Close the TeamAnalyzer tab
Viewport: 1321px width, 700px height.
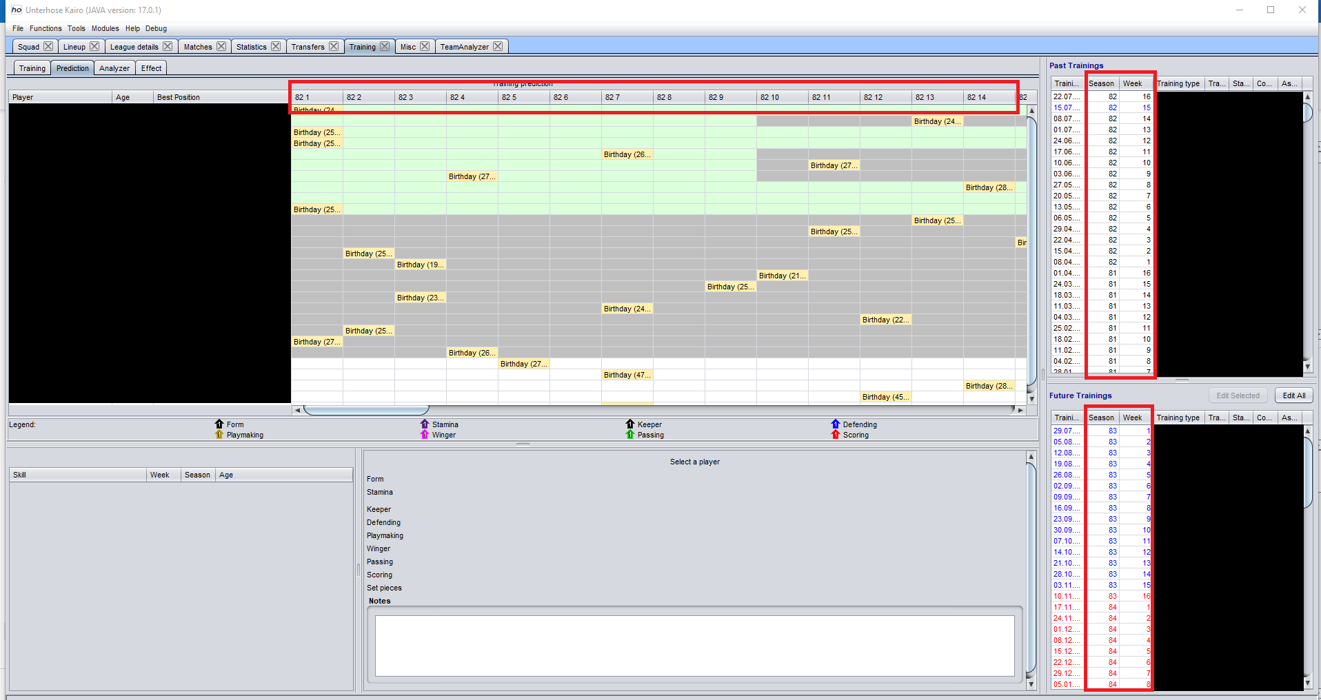(498, 46)
